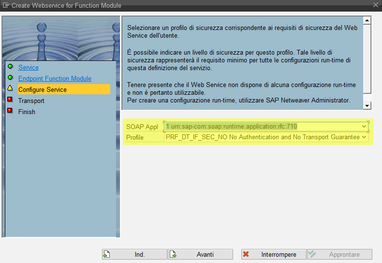Viewport: 382px width, 263px height.
Task: Click the Profile label
Action: (135, 138)
